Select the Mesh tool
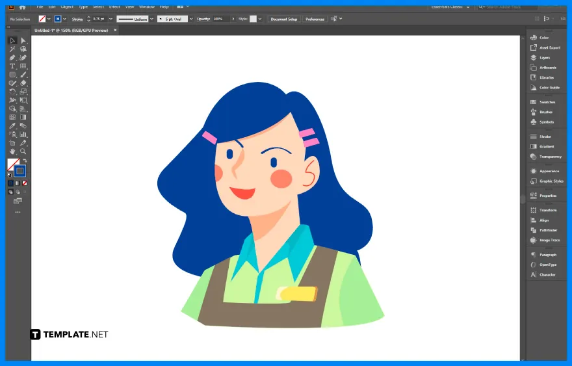Screen dimensions: 572x366 (x=12, y=117)
